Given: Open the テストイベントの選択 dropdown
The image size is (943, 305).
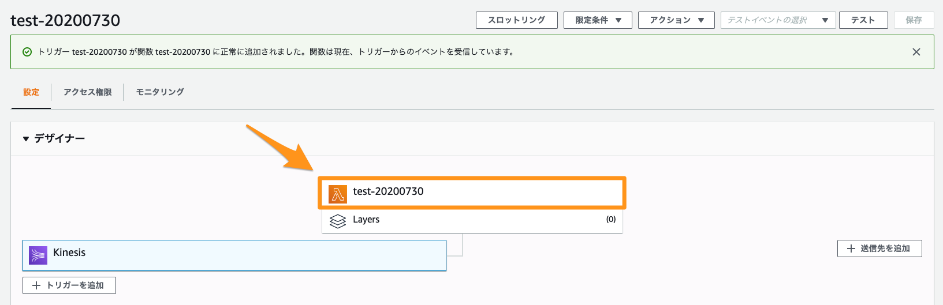Looking at the screenshot, I should click(x=778, y=20).
